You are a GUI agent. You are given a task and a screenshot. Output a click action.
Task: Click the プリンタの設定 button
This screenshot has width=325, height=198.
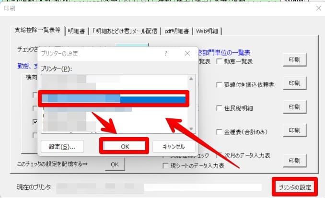tap(295, 186)
